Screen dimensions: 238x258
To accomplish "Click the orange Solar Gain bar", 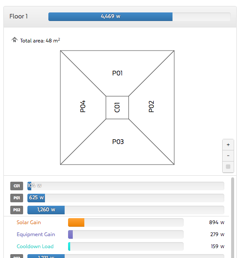I will coord(76,222).
